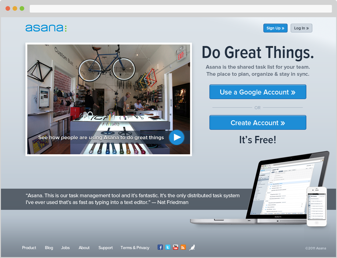Click the MacBook product screenshot image
This screenshot has width=337, height=258.
260,188
